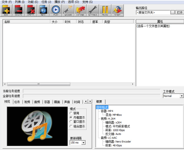Open the 支持 (S) menu
Viewport: 184px width, 150px height.
[87, 2]
